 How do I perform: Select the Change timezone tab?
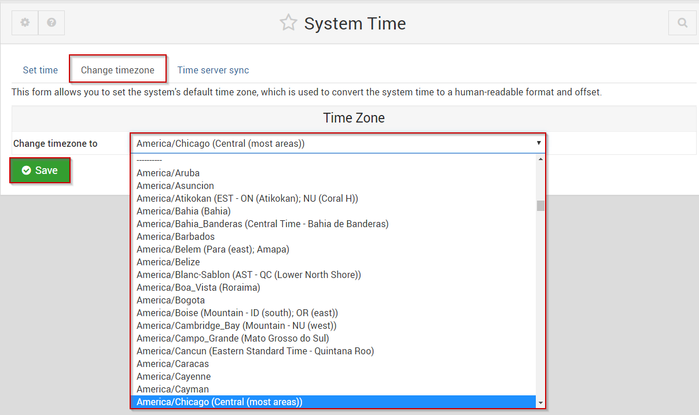click(117, 70)
